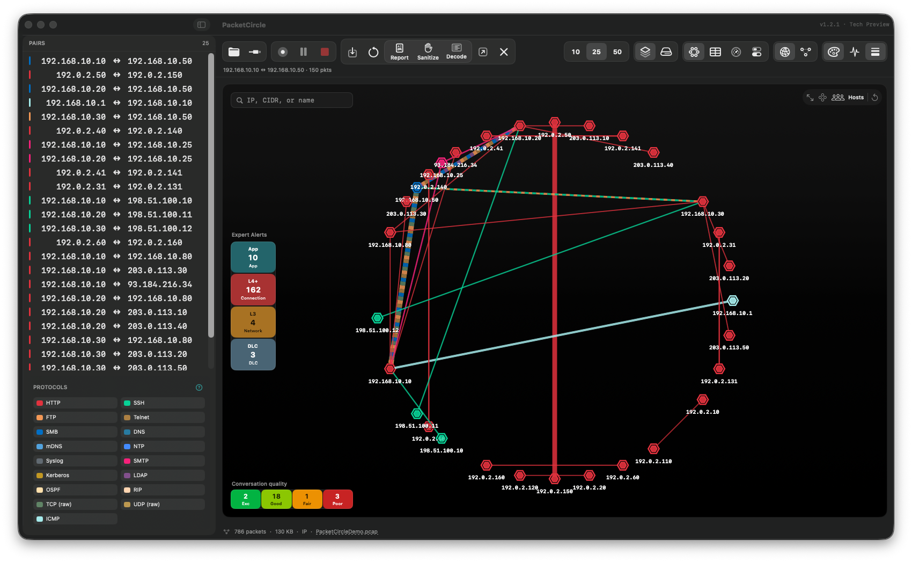The image size is (912, 562).
Task: Toggle the drive-shaped icon beside layers
Action: click(666, 52)
